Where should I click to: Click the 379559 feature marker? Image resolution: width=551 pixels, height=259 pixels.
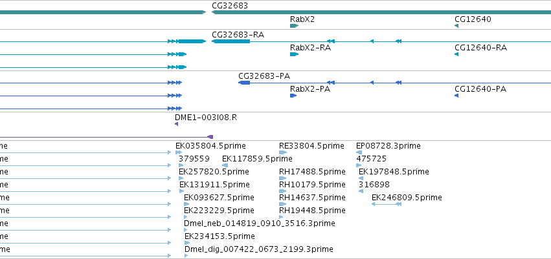[x=181, y=165]
